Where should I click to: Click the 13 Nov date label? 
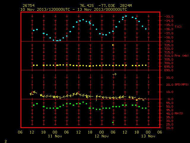(148, 136)
